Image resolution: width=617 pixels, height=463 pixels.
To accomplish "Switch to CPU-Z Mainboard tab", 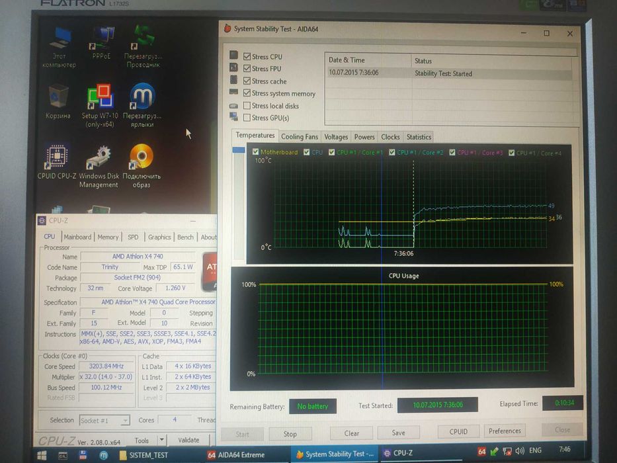I will pos(77,237).
